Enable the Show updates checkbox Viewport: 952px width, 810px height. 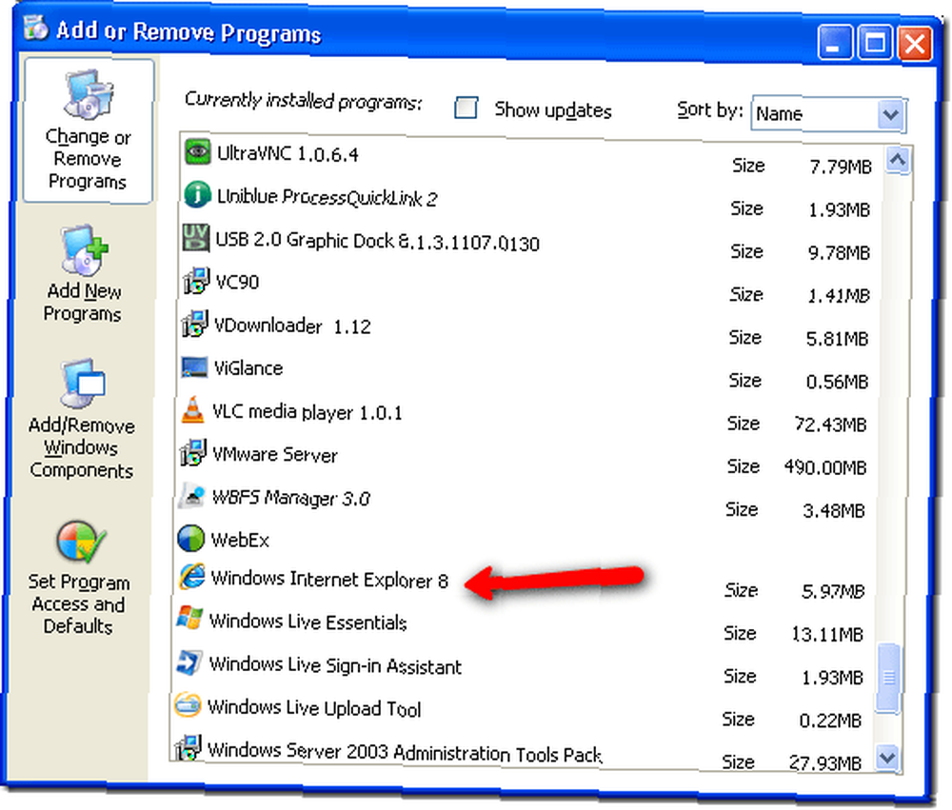[x=466, y=109]
